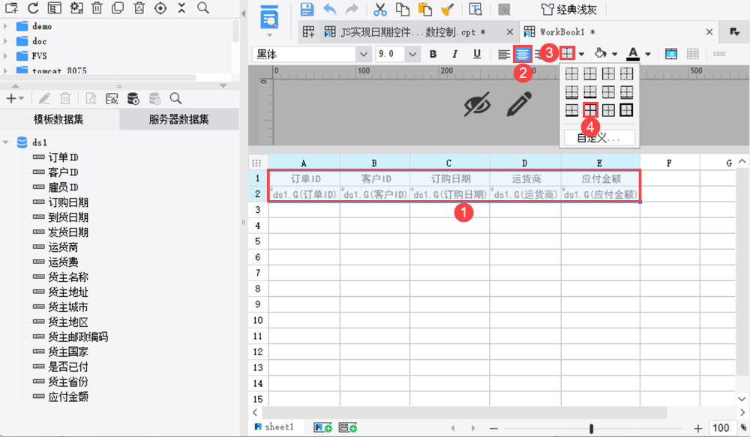Select the format painter brush
Screen dimensions: 750x437
coord(447,9)
